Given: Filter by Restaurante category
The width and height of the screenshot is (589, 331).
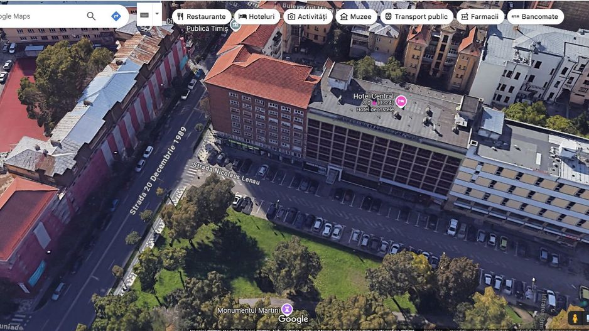Looking at the screenshot, I should (x=201, y=16).
